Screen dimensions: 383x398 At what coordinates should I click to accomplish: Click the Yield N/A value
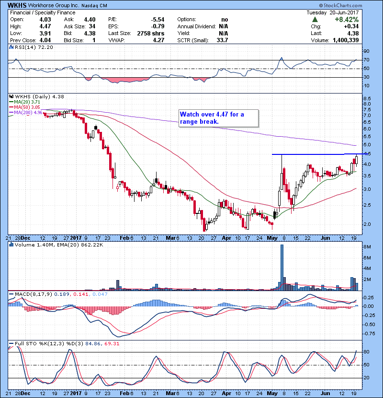tap(223, 33)
